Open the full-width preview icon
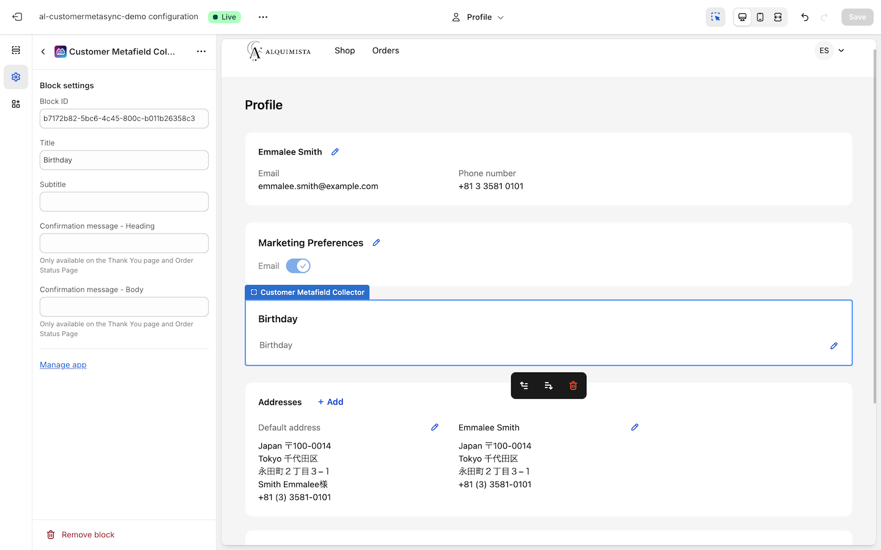This screenshot has width=881, height=550. tap(778, 16)
